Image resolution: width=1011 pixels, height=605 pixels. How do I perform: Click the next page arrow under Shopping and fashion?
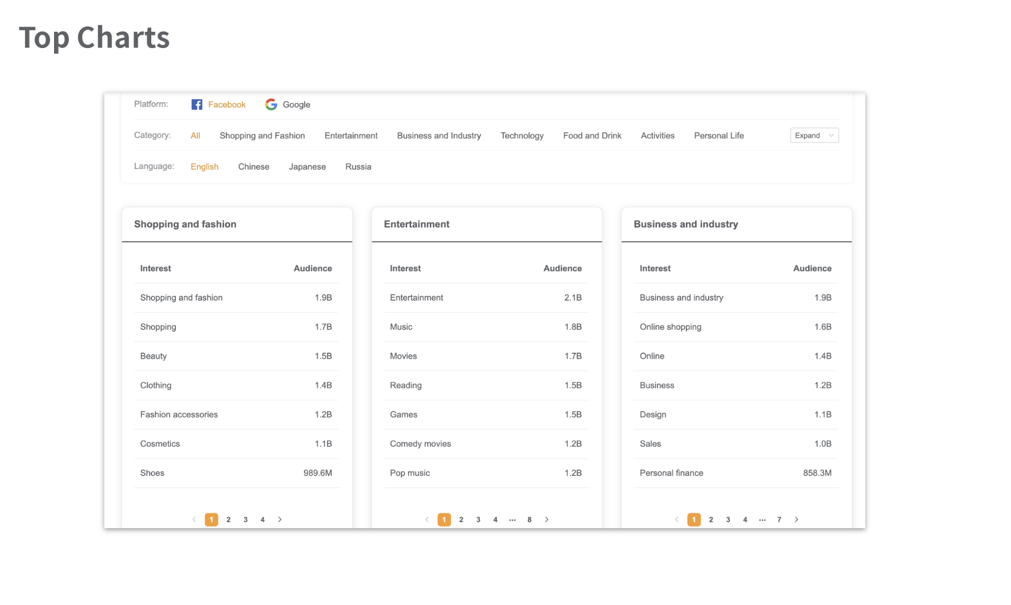[280, 519]
